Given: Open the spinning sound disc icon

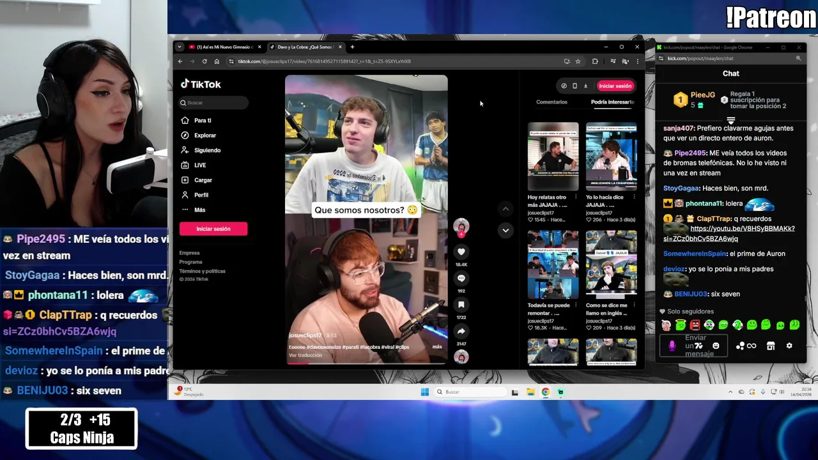Looking at the screenshot, I should (461, 357).
